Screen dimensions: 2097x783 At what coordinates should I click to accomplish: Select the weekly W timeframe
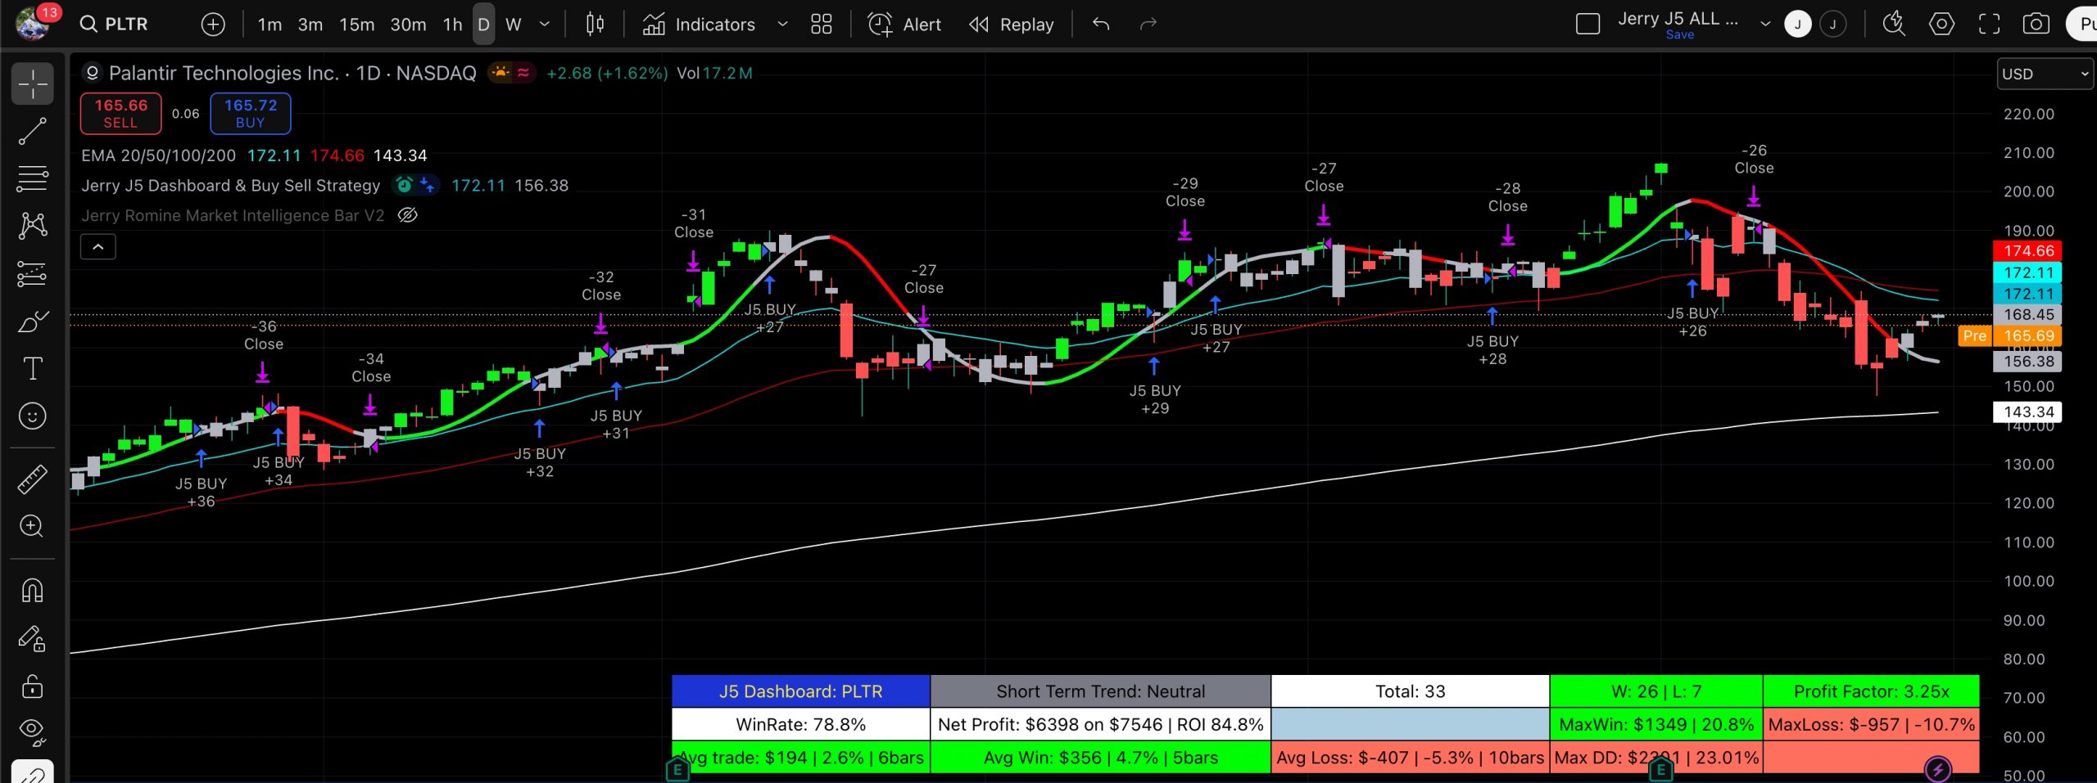click(x=514, y=25)
